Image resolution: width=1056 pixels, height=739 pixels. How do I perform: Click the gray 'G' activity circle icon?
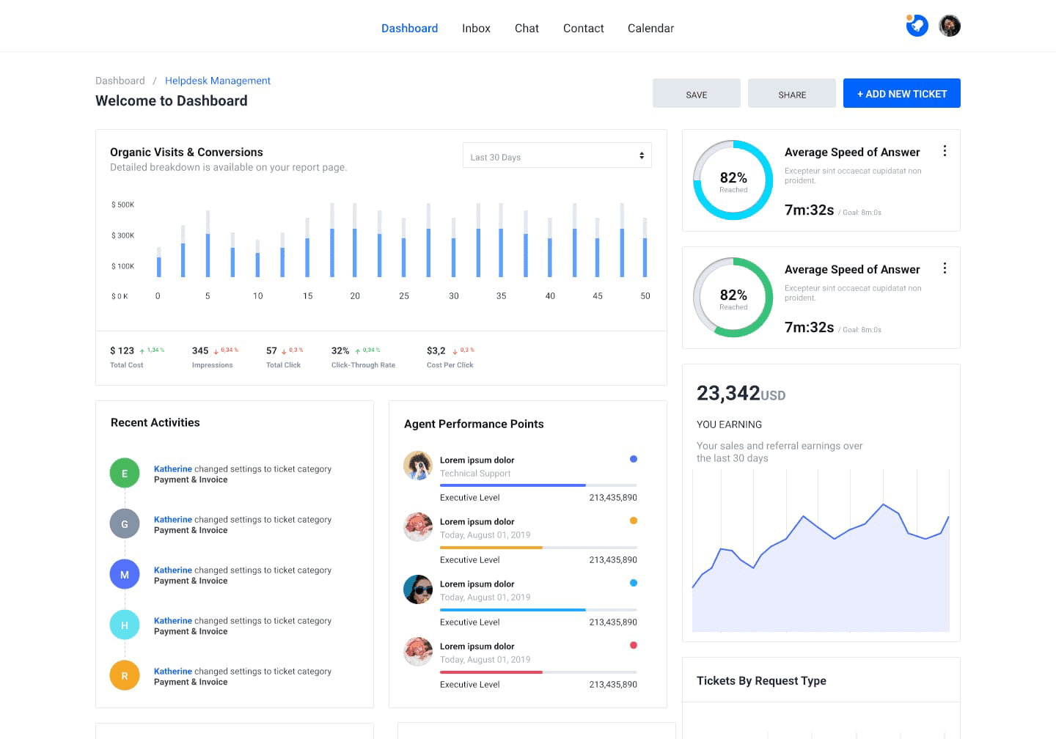[x=124, y=523]
